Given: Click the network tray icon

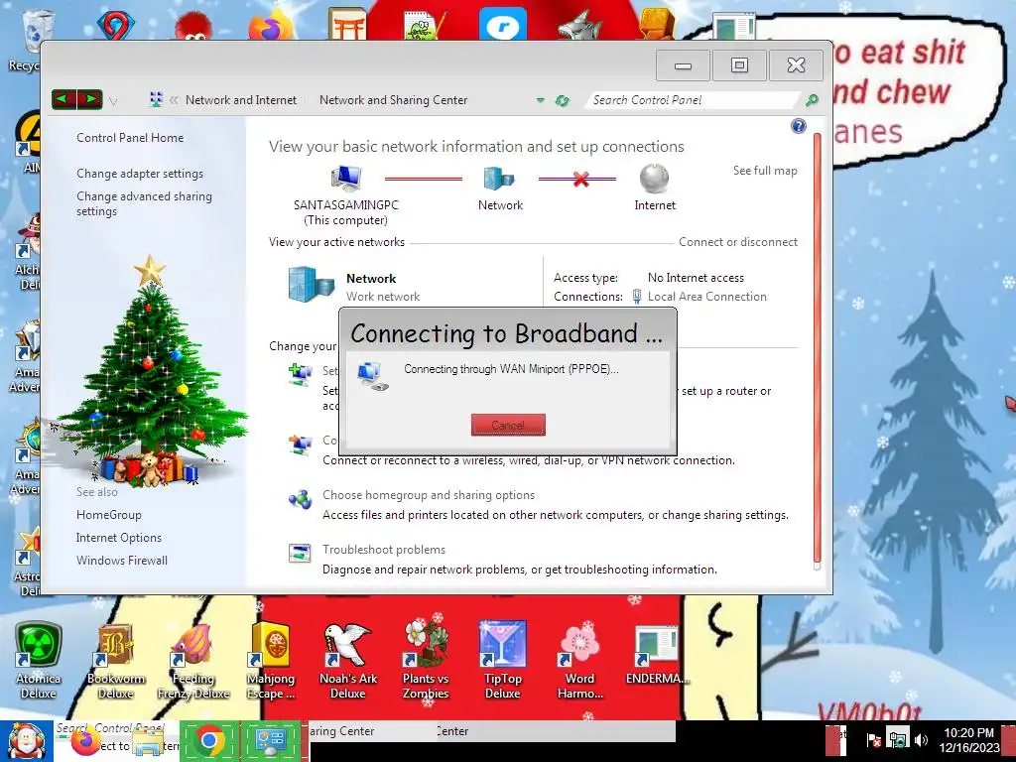Looking at the screenshot, I should pyautogui.click(x=898, y=739).
